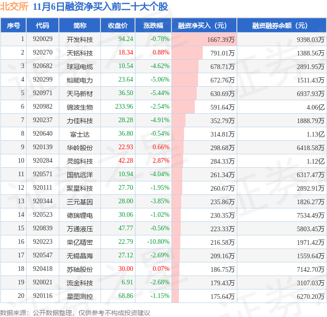Select stock name 华岭股份
327x317 pixels.
tap(80, 148)
